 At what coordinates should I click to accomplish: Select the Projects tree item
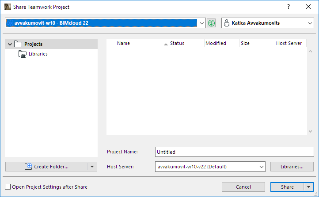click(x=51, y=44)
